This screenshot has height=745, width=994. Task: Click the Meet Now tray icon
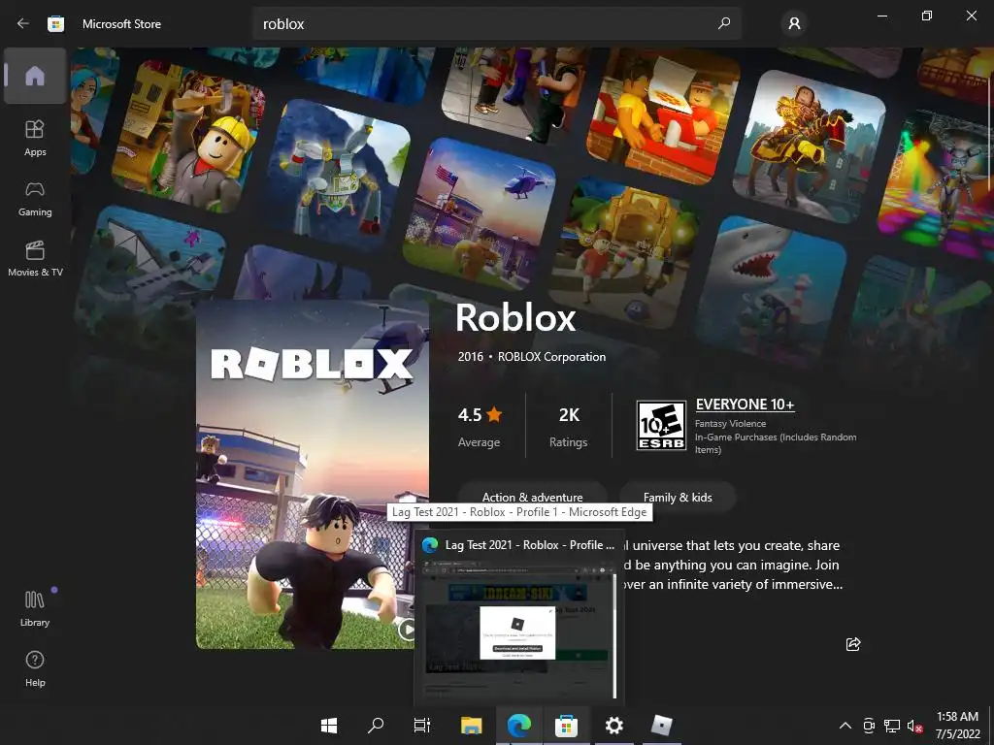pyautogui.click(x=869, y=726)
